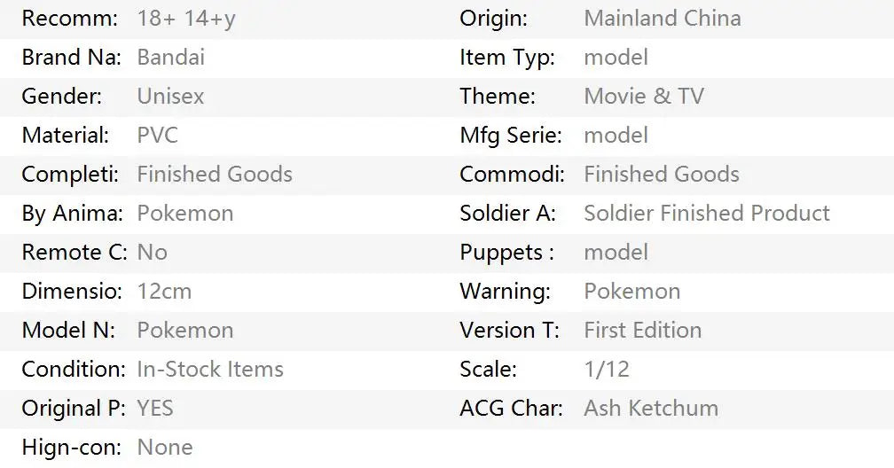The image size is (894, 468).
Task: Select the "None" value beside Hign-con
Action: tap(164, 448)
